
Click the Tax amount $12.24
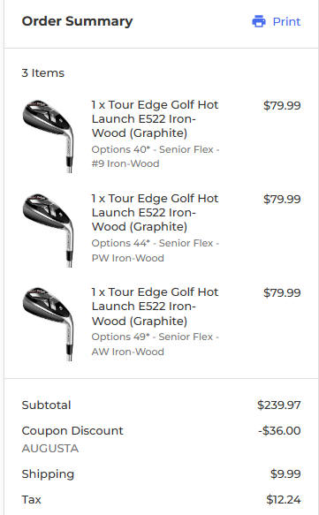tap(284, 500)
